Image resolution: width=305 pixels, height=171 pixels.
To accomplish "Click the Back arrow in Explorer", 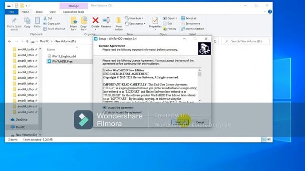I will pyautogui.click(x=10, y=41).
